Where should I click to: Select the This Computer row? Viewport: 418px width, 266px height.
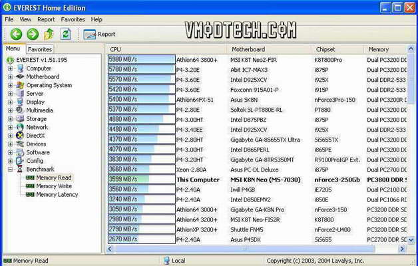click(257, 180)
